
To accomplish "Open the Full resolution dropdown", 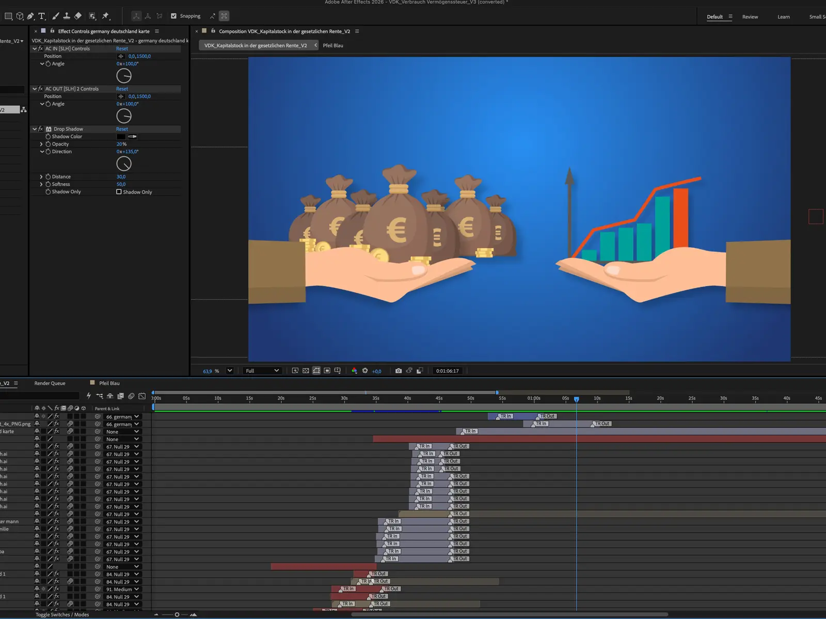I will pos(262,371).
